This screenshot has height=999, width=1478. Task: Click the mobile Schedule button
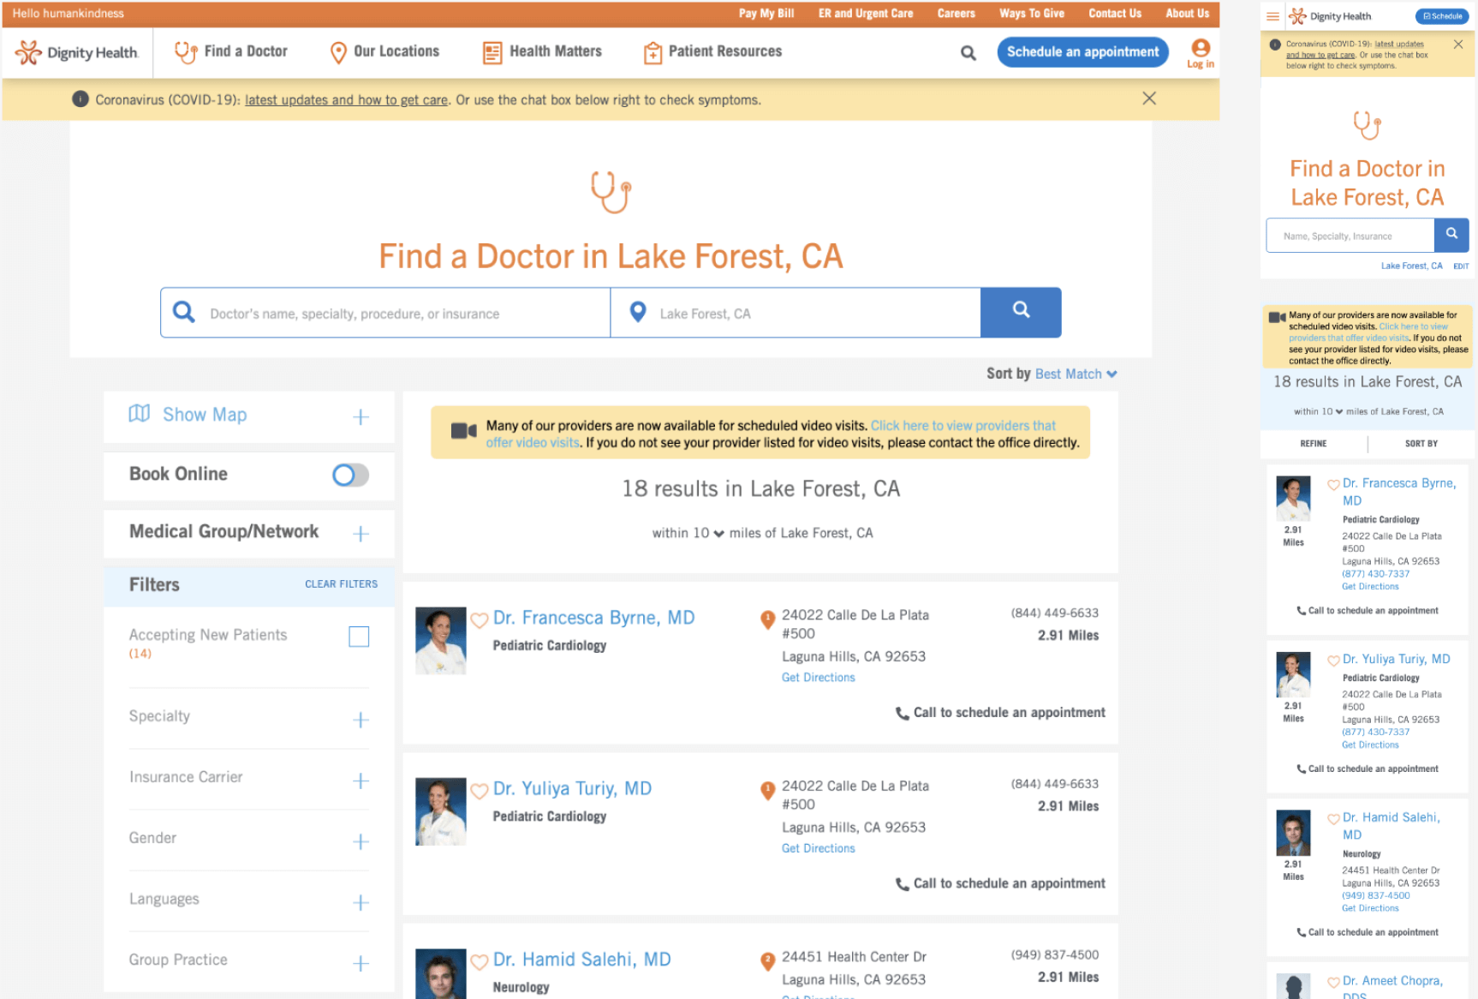(x=1442, y=16)
